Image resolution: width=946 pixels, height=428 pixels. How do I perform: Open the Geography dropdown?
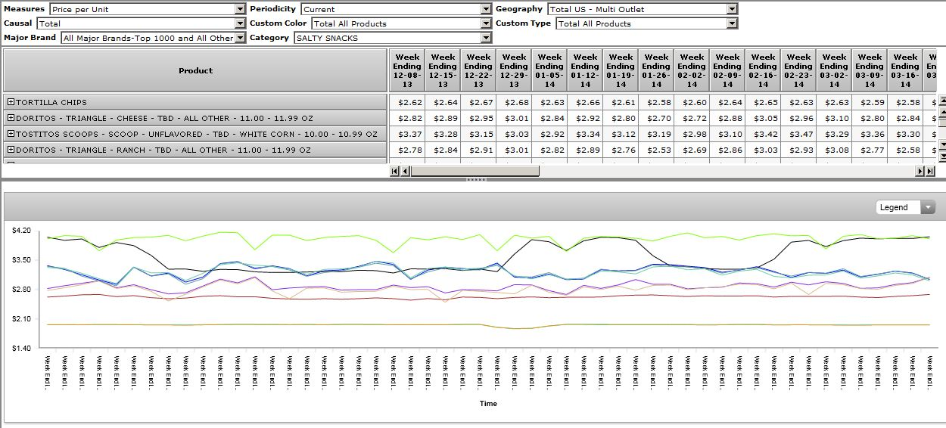click(x=731, y=9)
